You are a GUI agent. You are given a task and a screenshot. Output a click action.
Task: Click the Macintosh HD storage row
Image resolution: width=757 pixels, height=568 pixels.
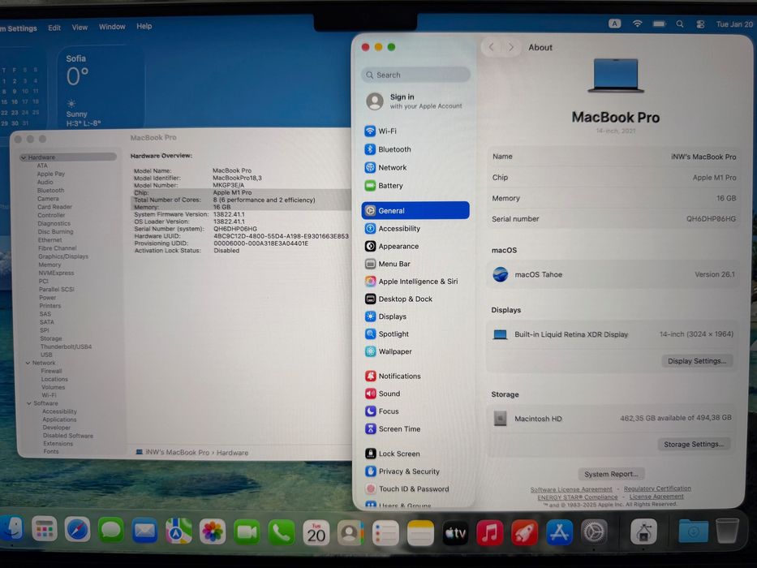tap(612, 418)
